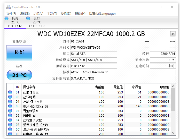
Task: Click the ACS-3 Revision 3b standard field
Action: click(123, 72)
